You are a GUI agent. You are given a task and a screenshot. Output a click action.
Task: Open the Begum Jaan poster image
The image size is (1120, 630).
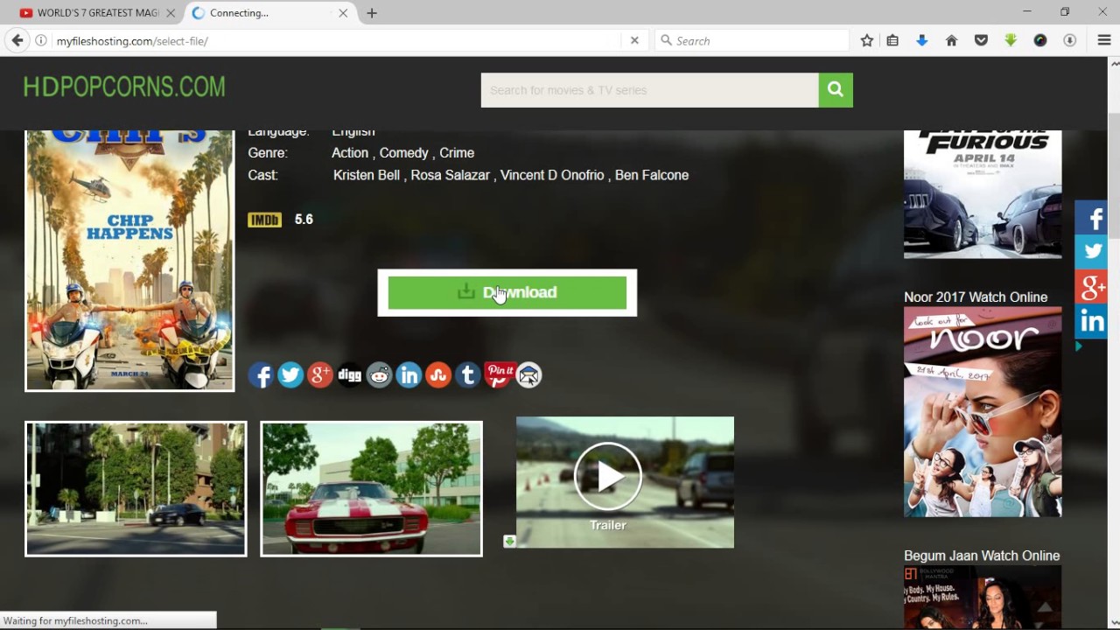point(983,598)
